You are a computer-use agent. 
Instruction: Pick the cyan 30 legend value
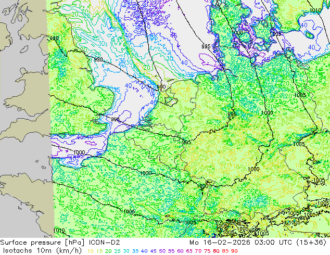click(x=126, y=251)
